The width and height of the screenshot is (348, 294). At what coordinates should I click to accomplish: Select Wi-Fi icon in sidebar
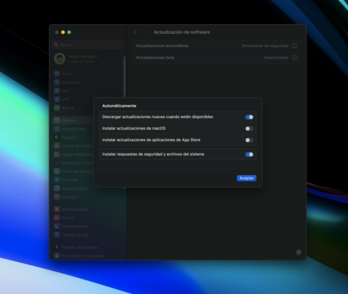[57, 74]
